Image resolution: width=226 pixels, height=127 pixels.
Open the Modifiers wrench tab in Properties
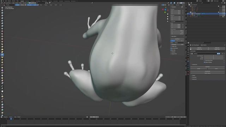pyautogui.click(x=188, y=61)
